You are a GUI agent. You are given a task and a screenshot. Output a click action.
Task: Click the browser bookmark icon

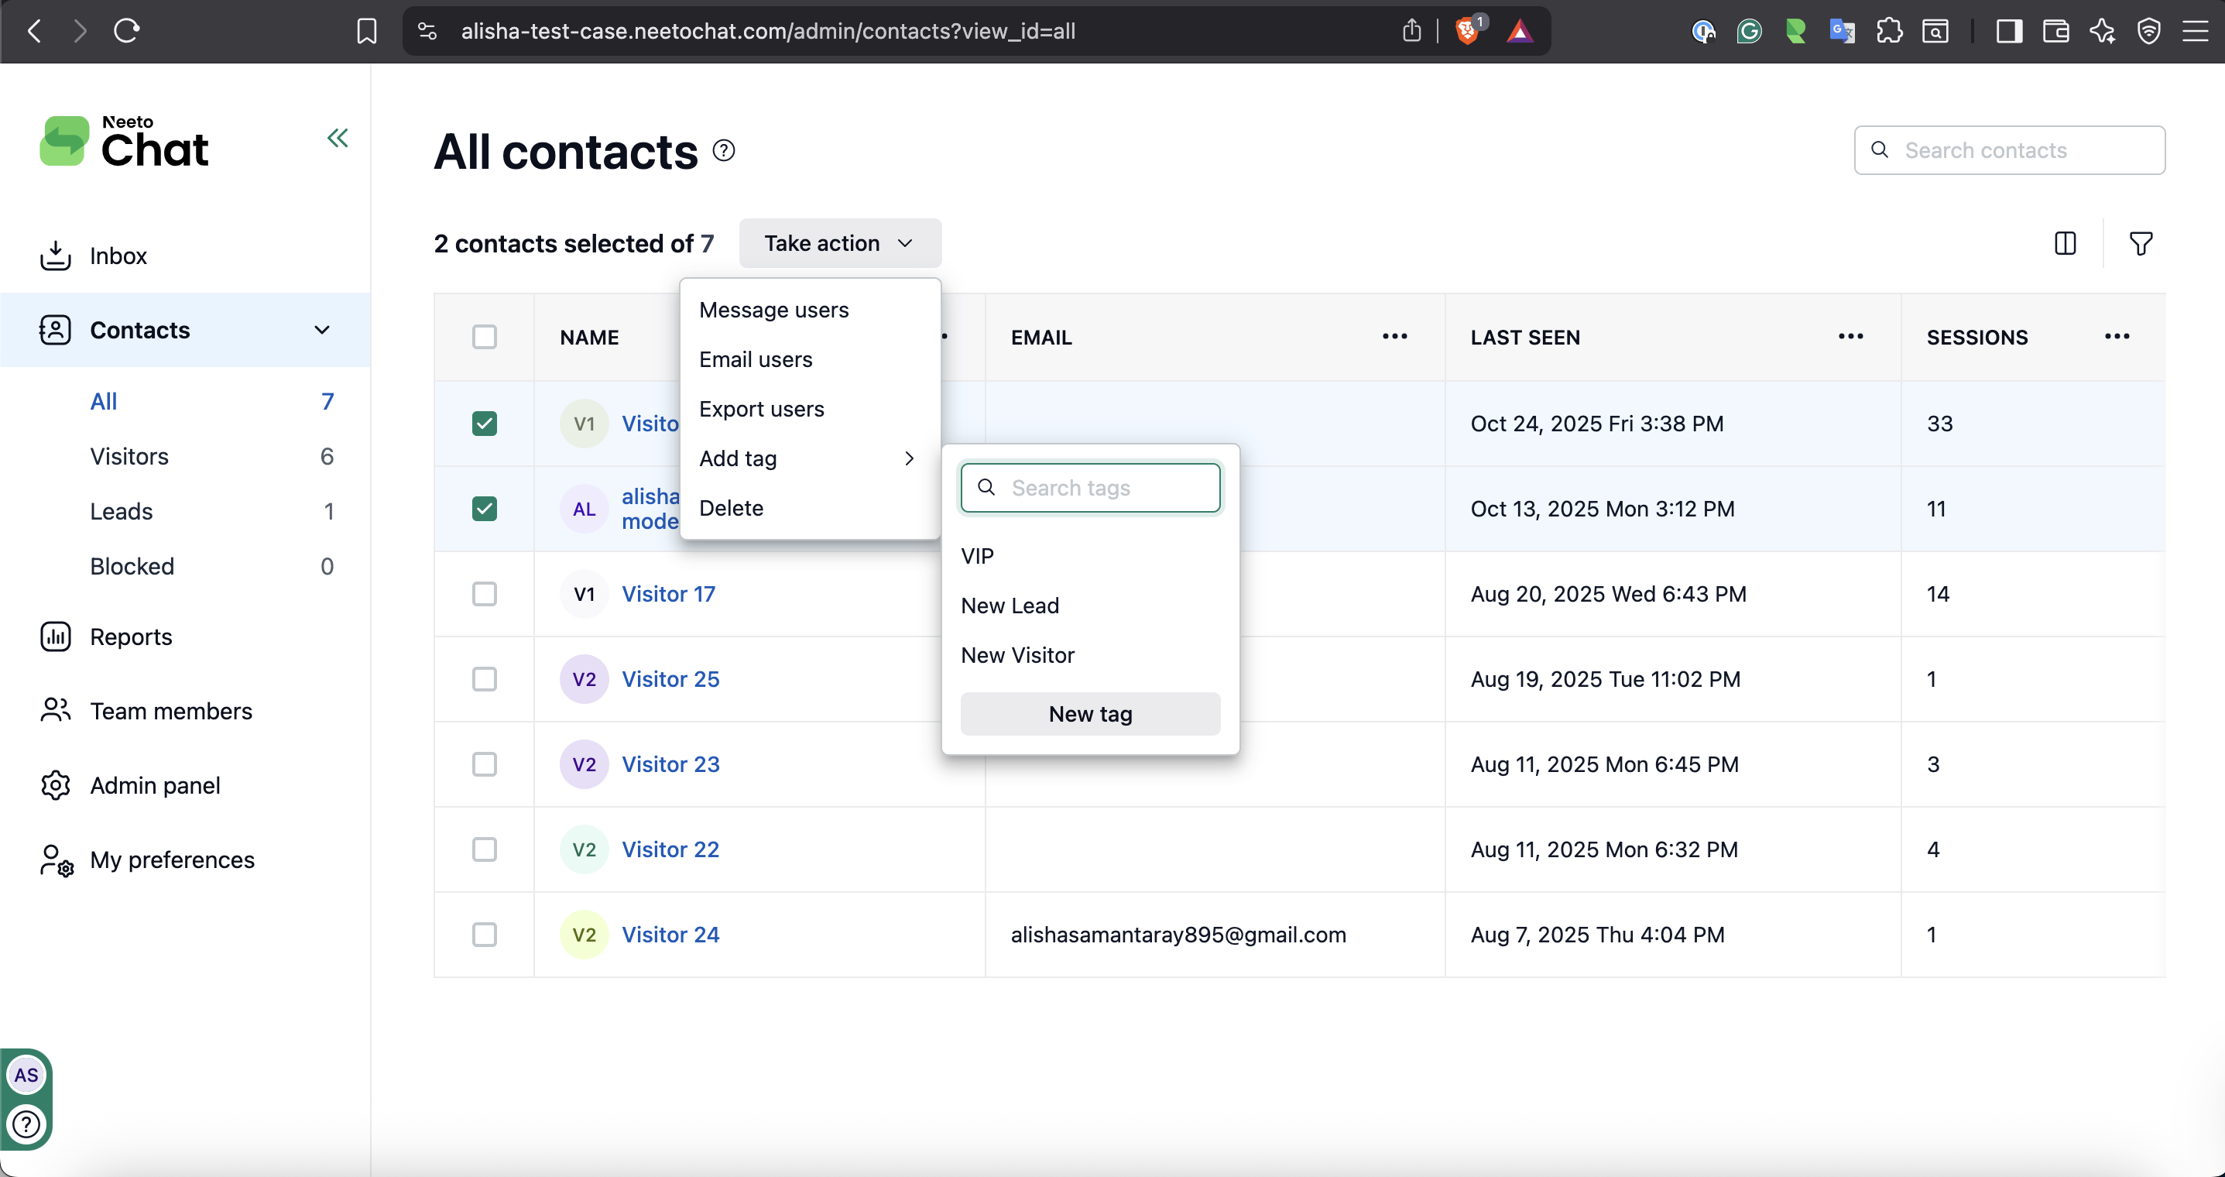(x=366, y=32)
